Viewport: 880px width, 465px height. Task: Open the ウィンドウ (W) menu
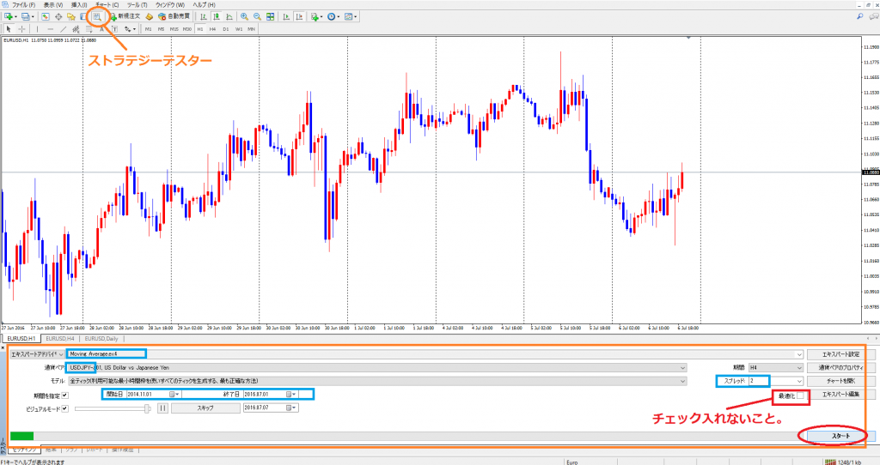[170, 4]
